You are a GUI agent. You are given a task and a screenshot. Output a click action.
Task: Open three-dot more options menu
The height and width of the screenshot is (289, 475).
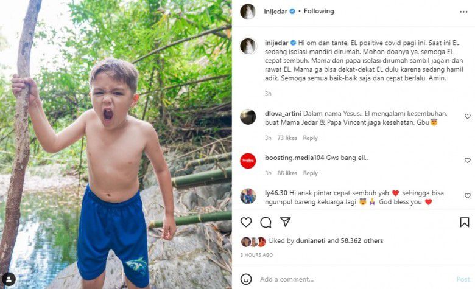463,12
